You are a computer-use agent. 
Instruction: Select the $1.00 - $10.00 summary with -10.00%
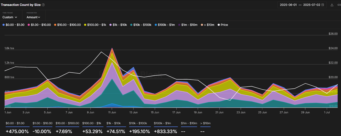pyautogui.click(x=42, y=128)
